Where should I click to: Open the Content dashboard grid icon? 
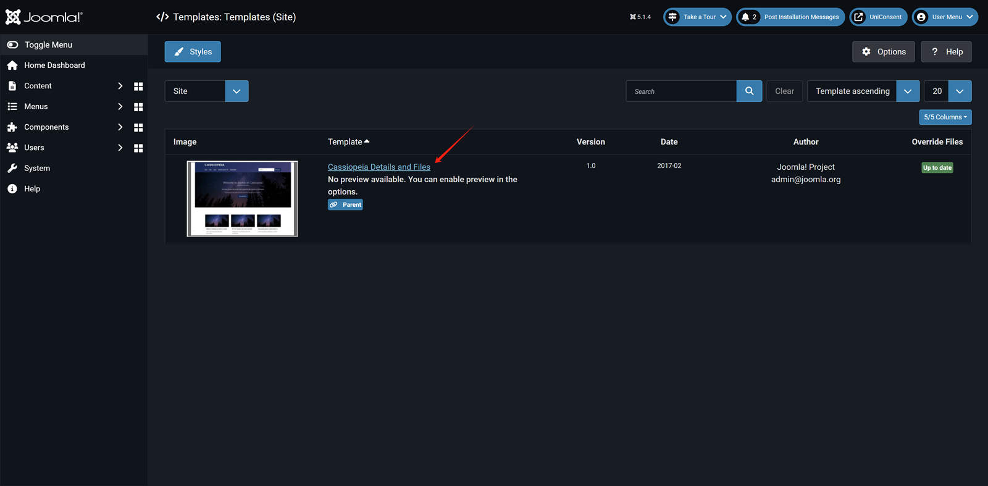click(x=138, y=86)
